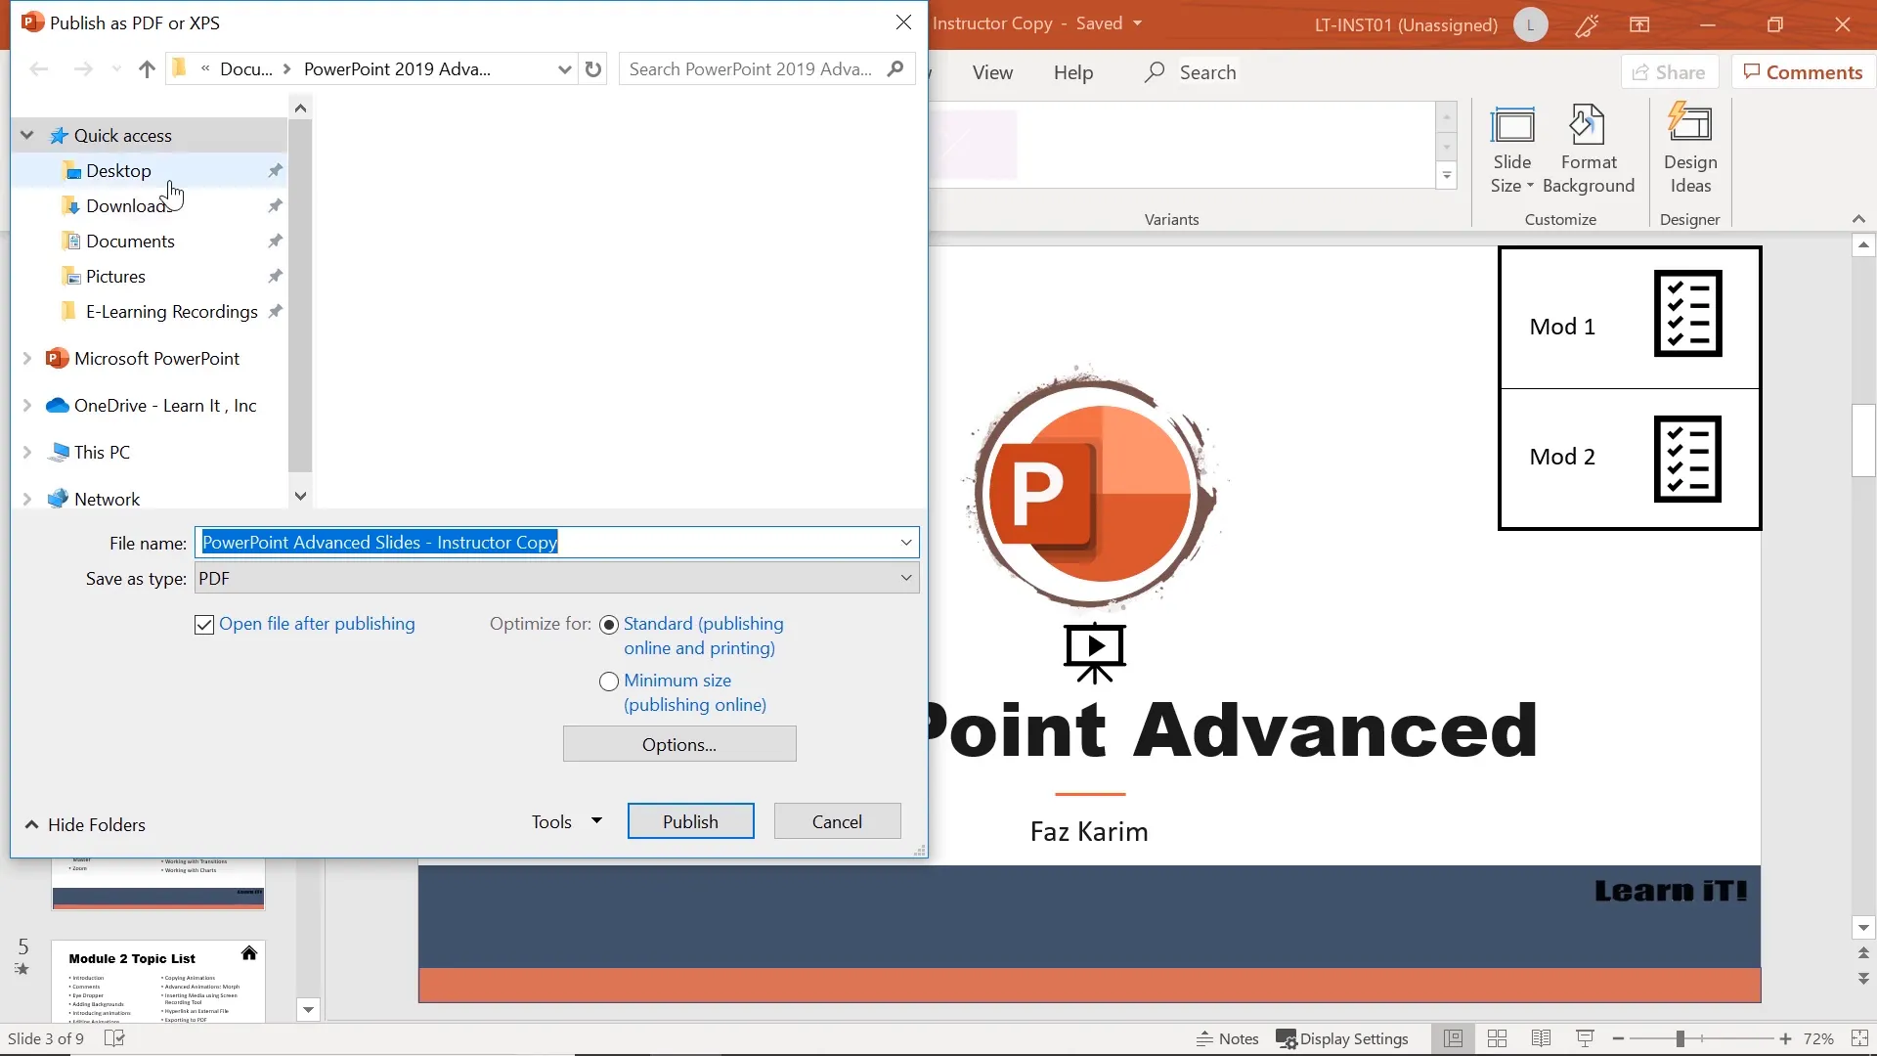Click the 72% zoom level value
This screenshot has height=1056, width=1877.
[1818, 1038]
